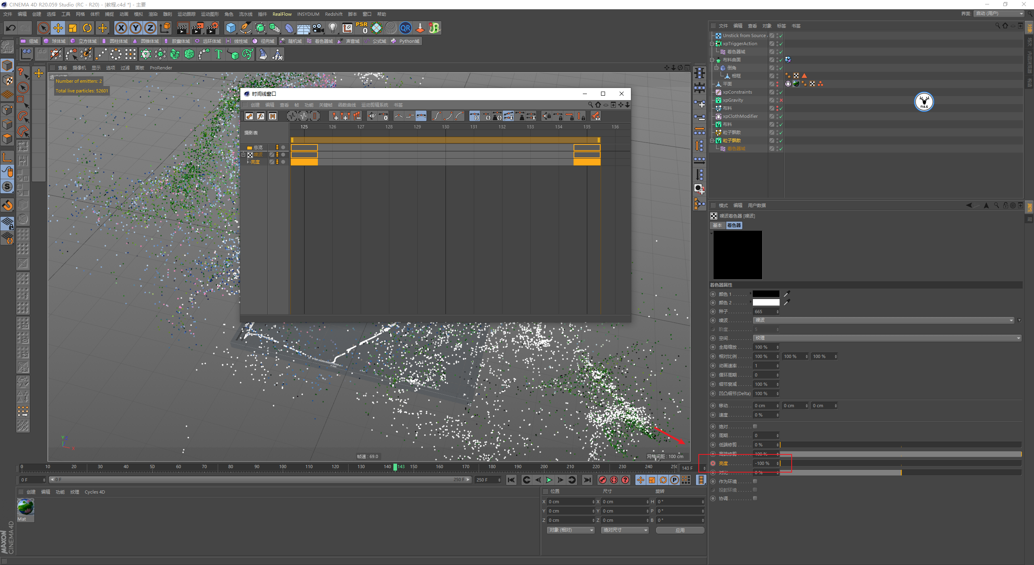Click the Rotate tool icon
Screen dimensions: 1034x565
coord(87,28)
